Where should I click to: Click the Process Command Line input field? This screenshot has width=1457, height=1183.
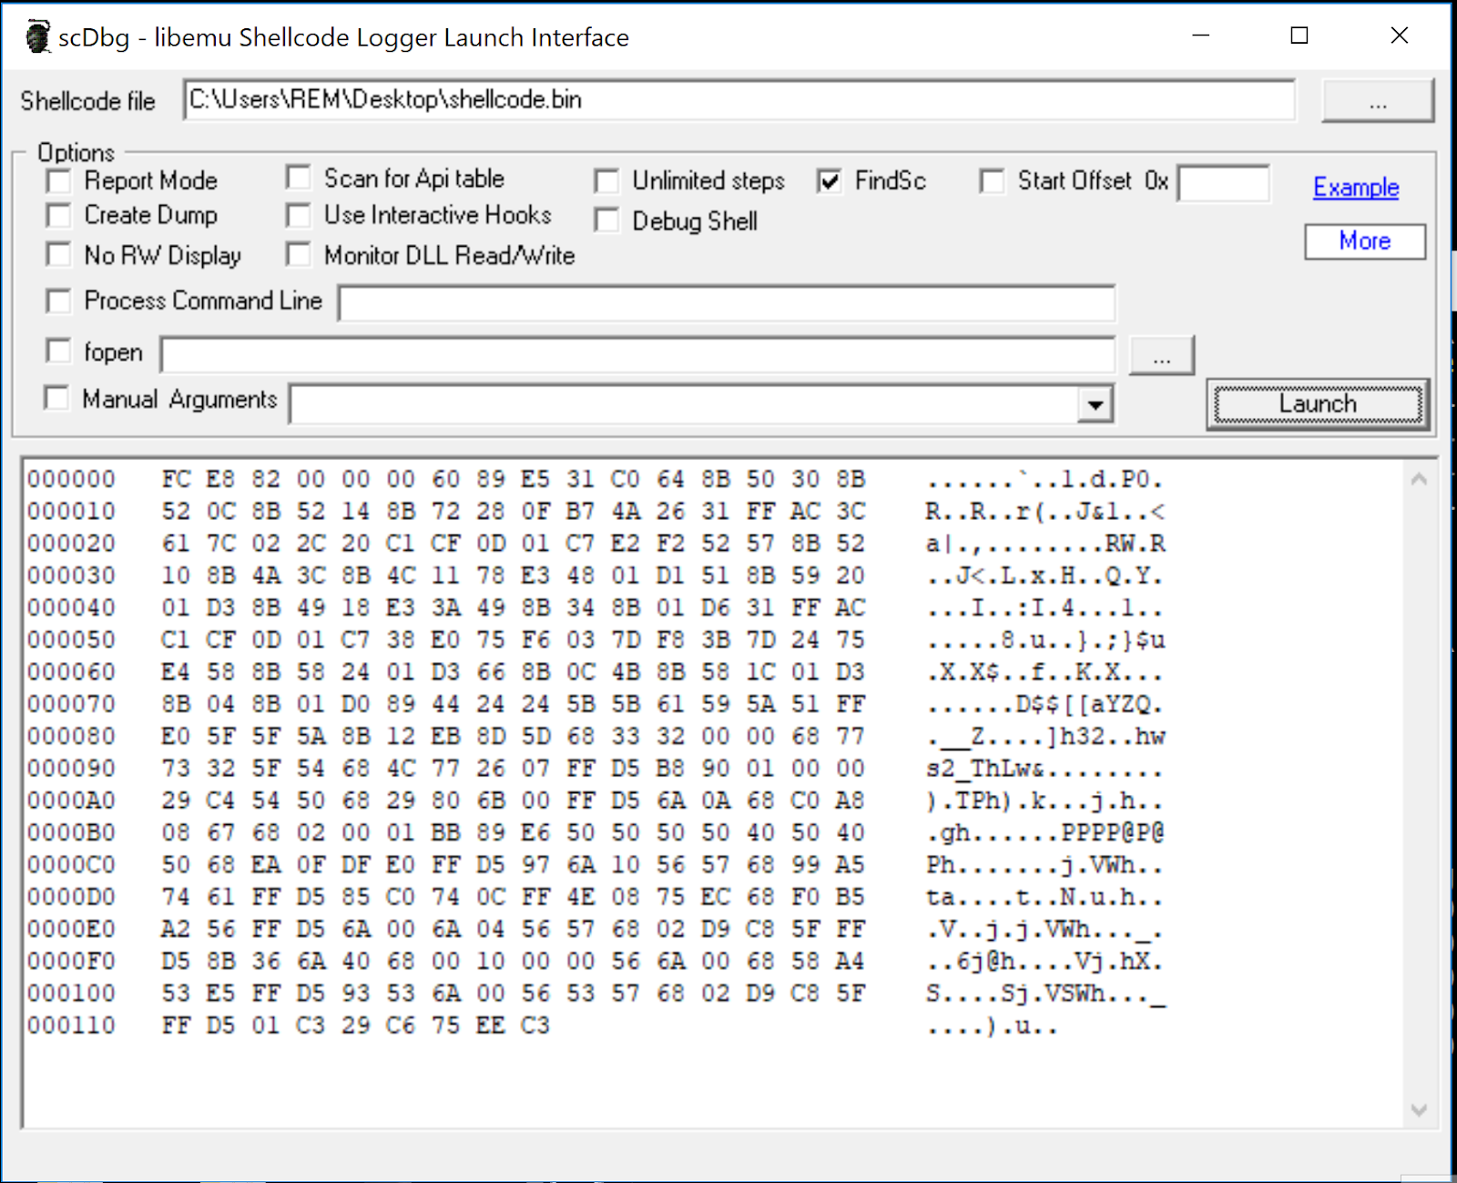(x=726, y=302)
